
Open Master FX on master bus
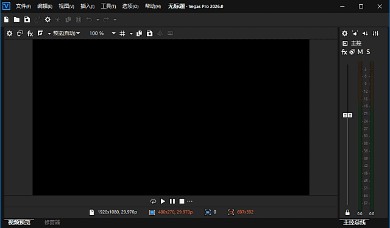pyautogui.click(x=344, y=52)
